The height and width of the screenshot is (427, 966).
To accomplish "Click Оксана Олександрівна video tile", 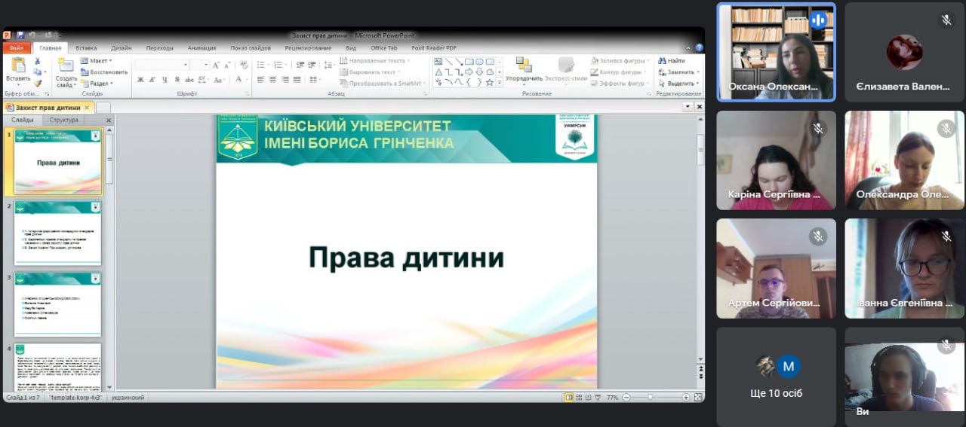I will tap(777, 52).
